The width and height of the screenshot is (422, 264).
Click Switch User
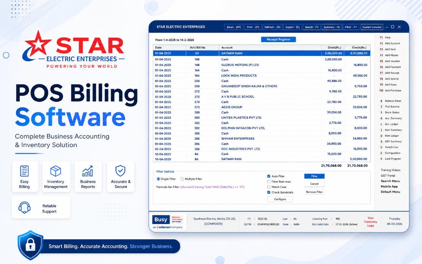389,147
